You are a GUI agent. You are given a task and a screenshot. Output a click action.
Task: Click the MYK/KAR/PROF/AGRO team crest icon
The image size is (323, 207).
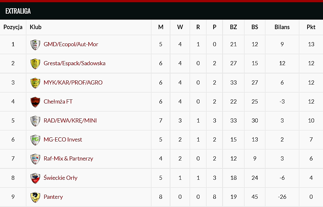pyautogui.click(x=35, y=83)
